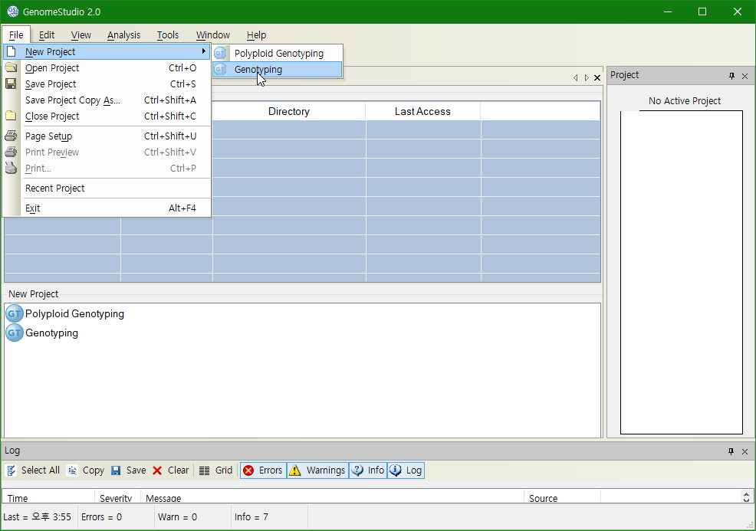
Task: Click the Page Setup printer icon
Action: click(x=11, y=136)
